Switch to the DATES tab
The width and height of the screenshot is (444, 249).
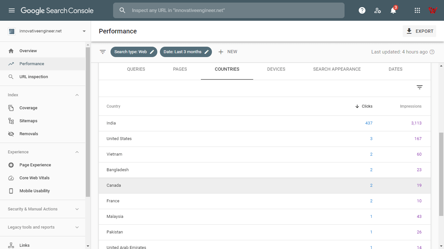click(396, 69)
